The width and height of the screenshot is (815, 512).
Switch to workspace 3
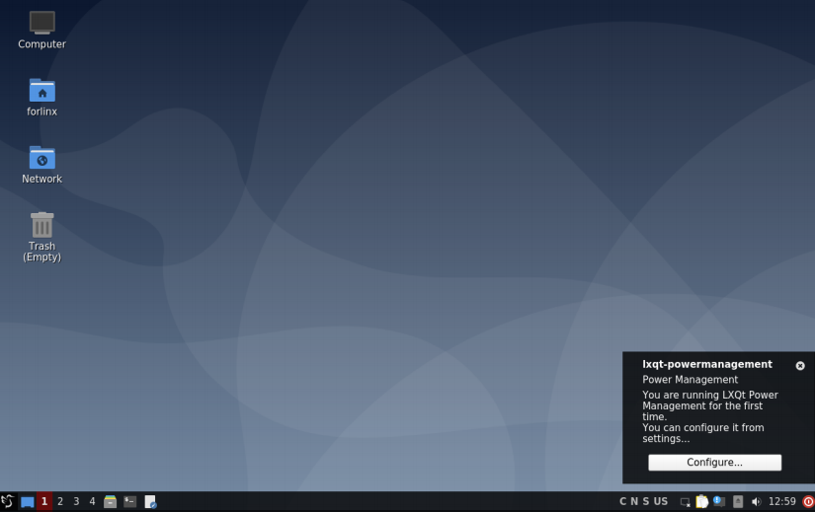click(x=76, y=501)
